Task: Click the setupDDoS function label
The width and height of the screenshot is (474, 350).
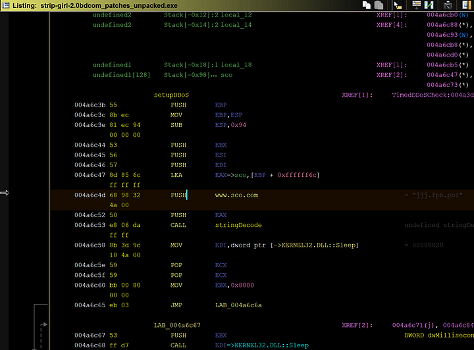Action: (x=171, y=95)
